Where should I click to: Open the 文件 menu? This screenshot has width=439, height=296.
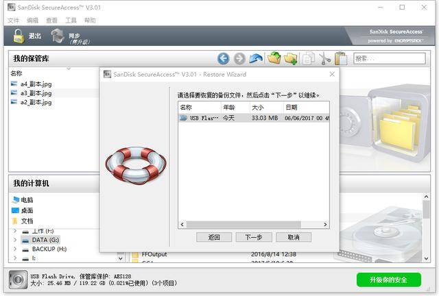coord(13,21)
